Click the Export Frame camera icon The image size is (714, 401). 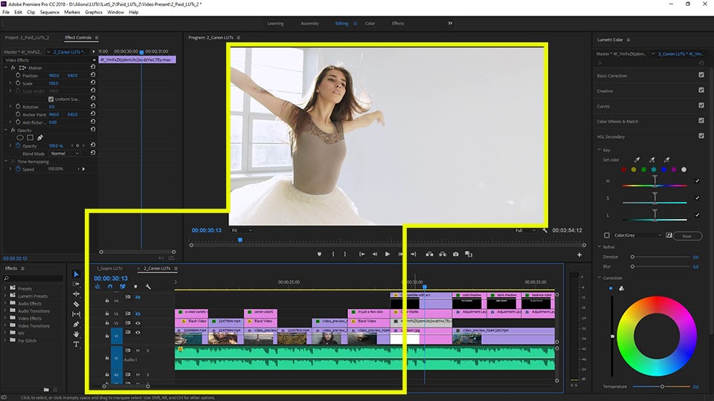[456, 254]
